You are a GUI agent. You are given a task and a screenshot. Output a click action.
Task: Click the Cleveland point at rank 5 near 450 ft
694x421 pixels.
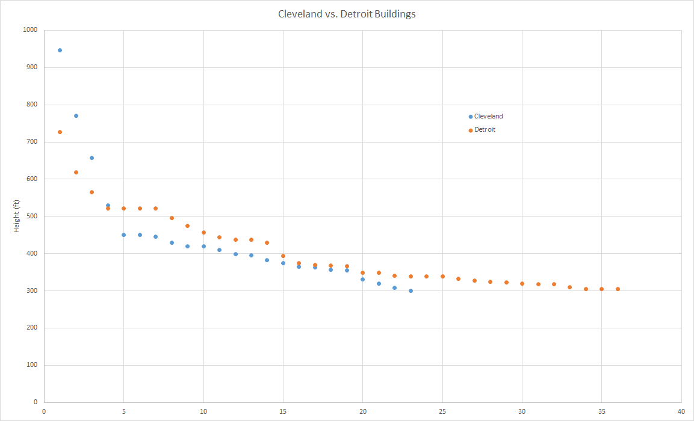pos(123,235)
